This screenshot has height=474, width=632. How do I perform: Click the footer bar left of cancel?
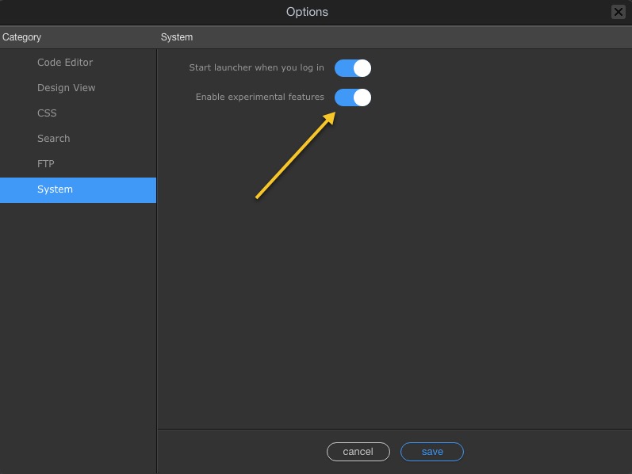(238, 452)
